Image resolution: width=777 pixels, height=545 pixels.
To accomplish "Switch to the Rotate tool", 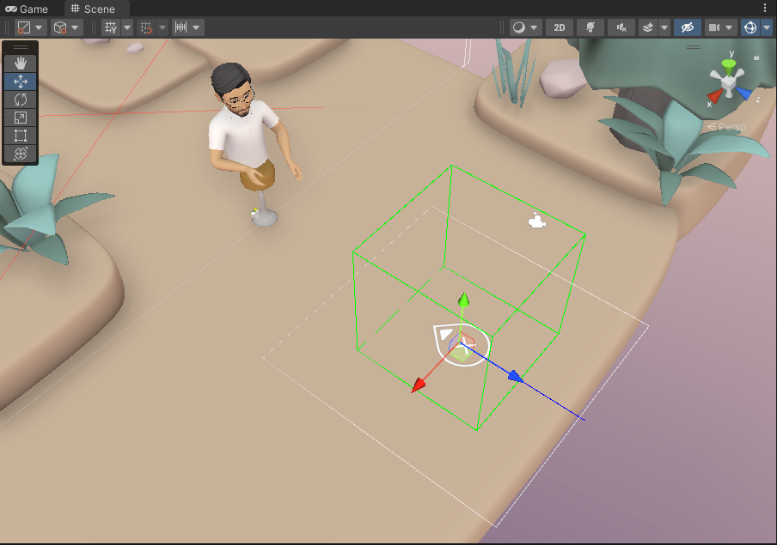I will (x=20, y=99).
